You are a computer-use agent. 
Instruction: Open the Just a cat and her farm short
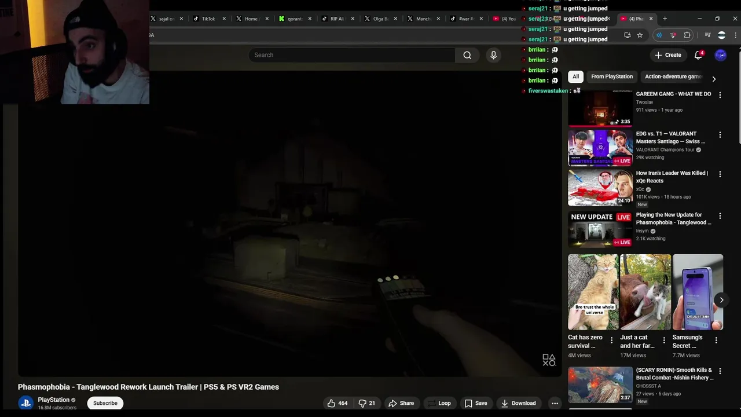tap(645, 292)
